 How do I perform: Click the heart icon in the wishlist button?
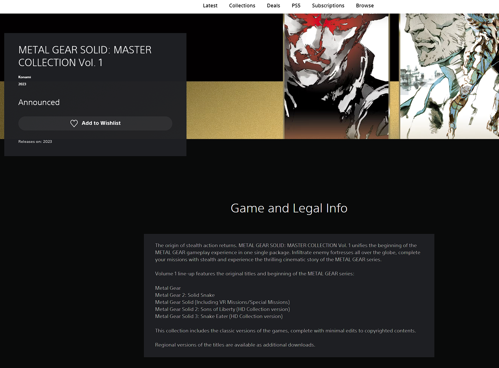(74, 123)
